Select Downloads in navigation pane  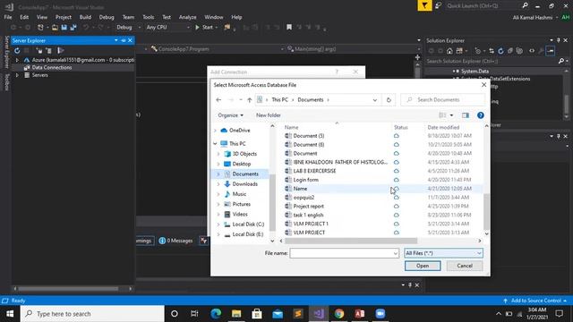tap(244, 184)
